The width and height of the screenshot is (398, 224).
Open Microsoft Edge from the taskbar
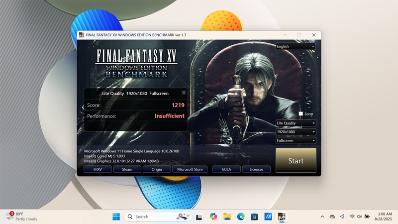coord(241,217)
